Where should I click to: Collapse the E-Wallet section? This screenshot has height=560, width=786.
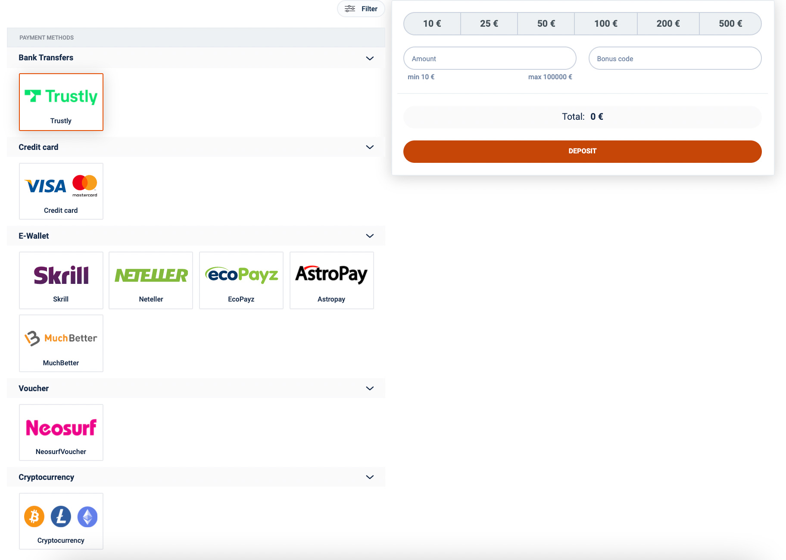(370, 236)
